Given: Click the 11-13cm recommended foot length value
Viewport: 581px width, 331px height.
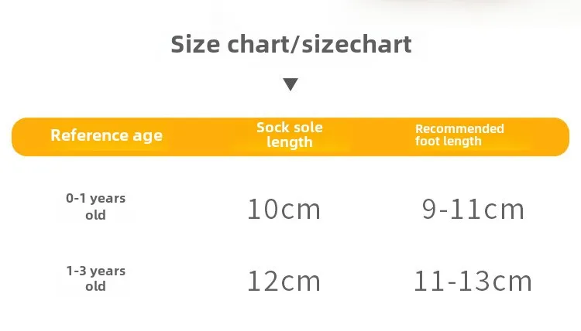Looking at the screenshot, I should click(x=473, y=281).
